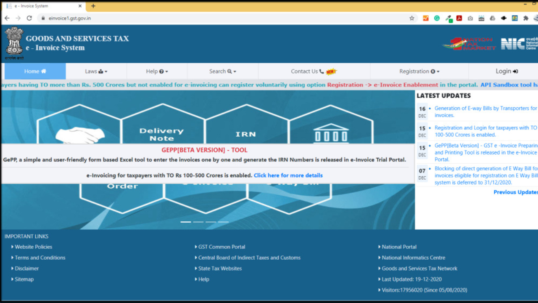
Task: Open Goods and Services Tax Network link
Action: click(419, 268)
